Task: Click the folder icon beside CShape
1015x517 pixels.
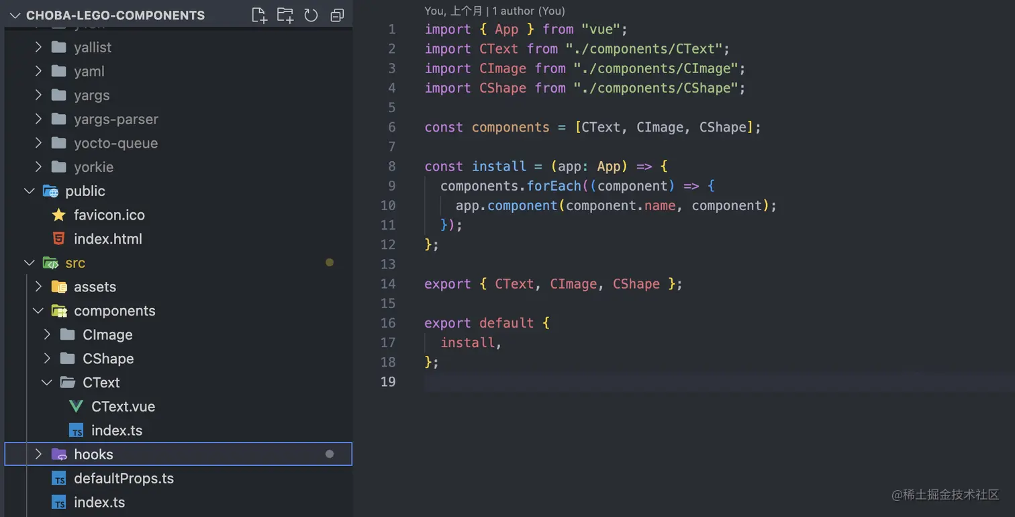Action: [x=68, y=359]
